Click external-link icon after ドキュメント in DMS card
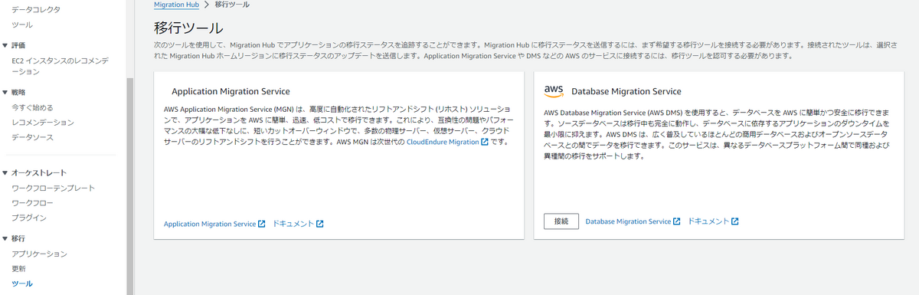Viewport: 919px width, 295px height. click(735, 221)
